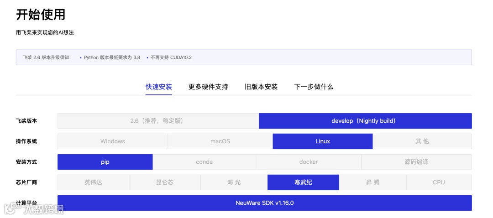Select 源码编译 installation method

tap(416, 162)
